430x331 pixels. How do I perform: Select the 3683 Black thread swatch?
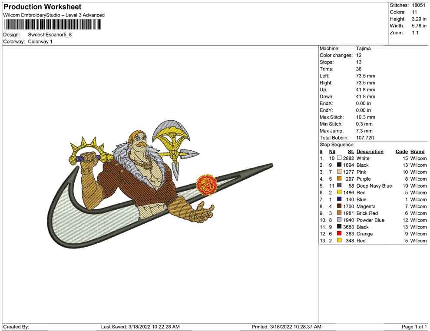(x=339, y=226)
